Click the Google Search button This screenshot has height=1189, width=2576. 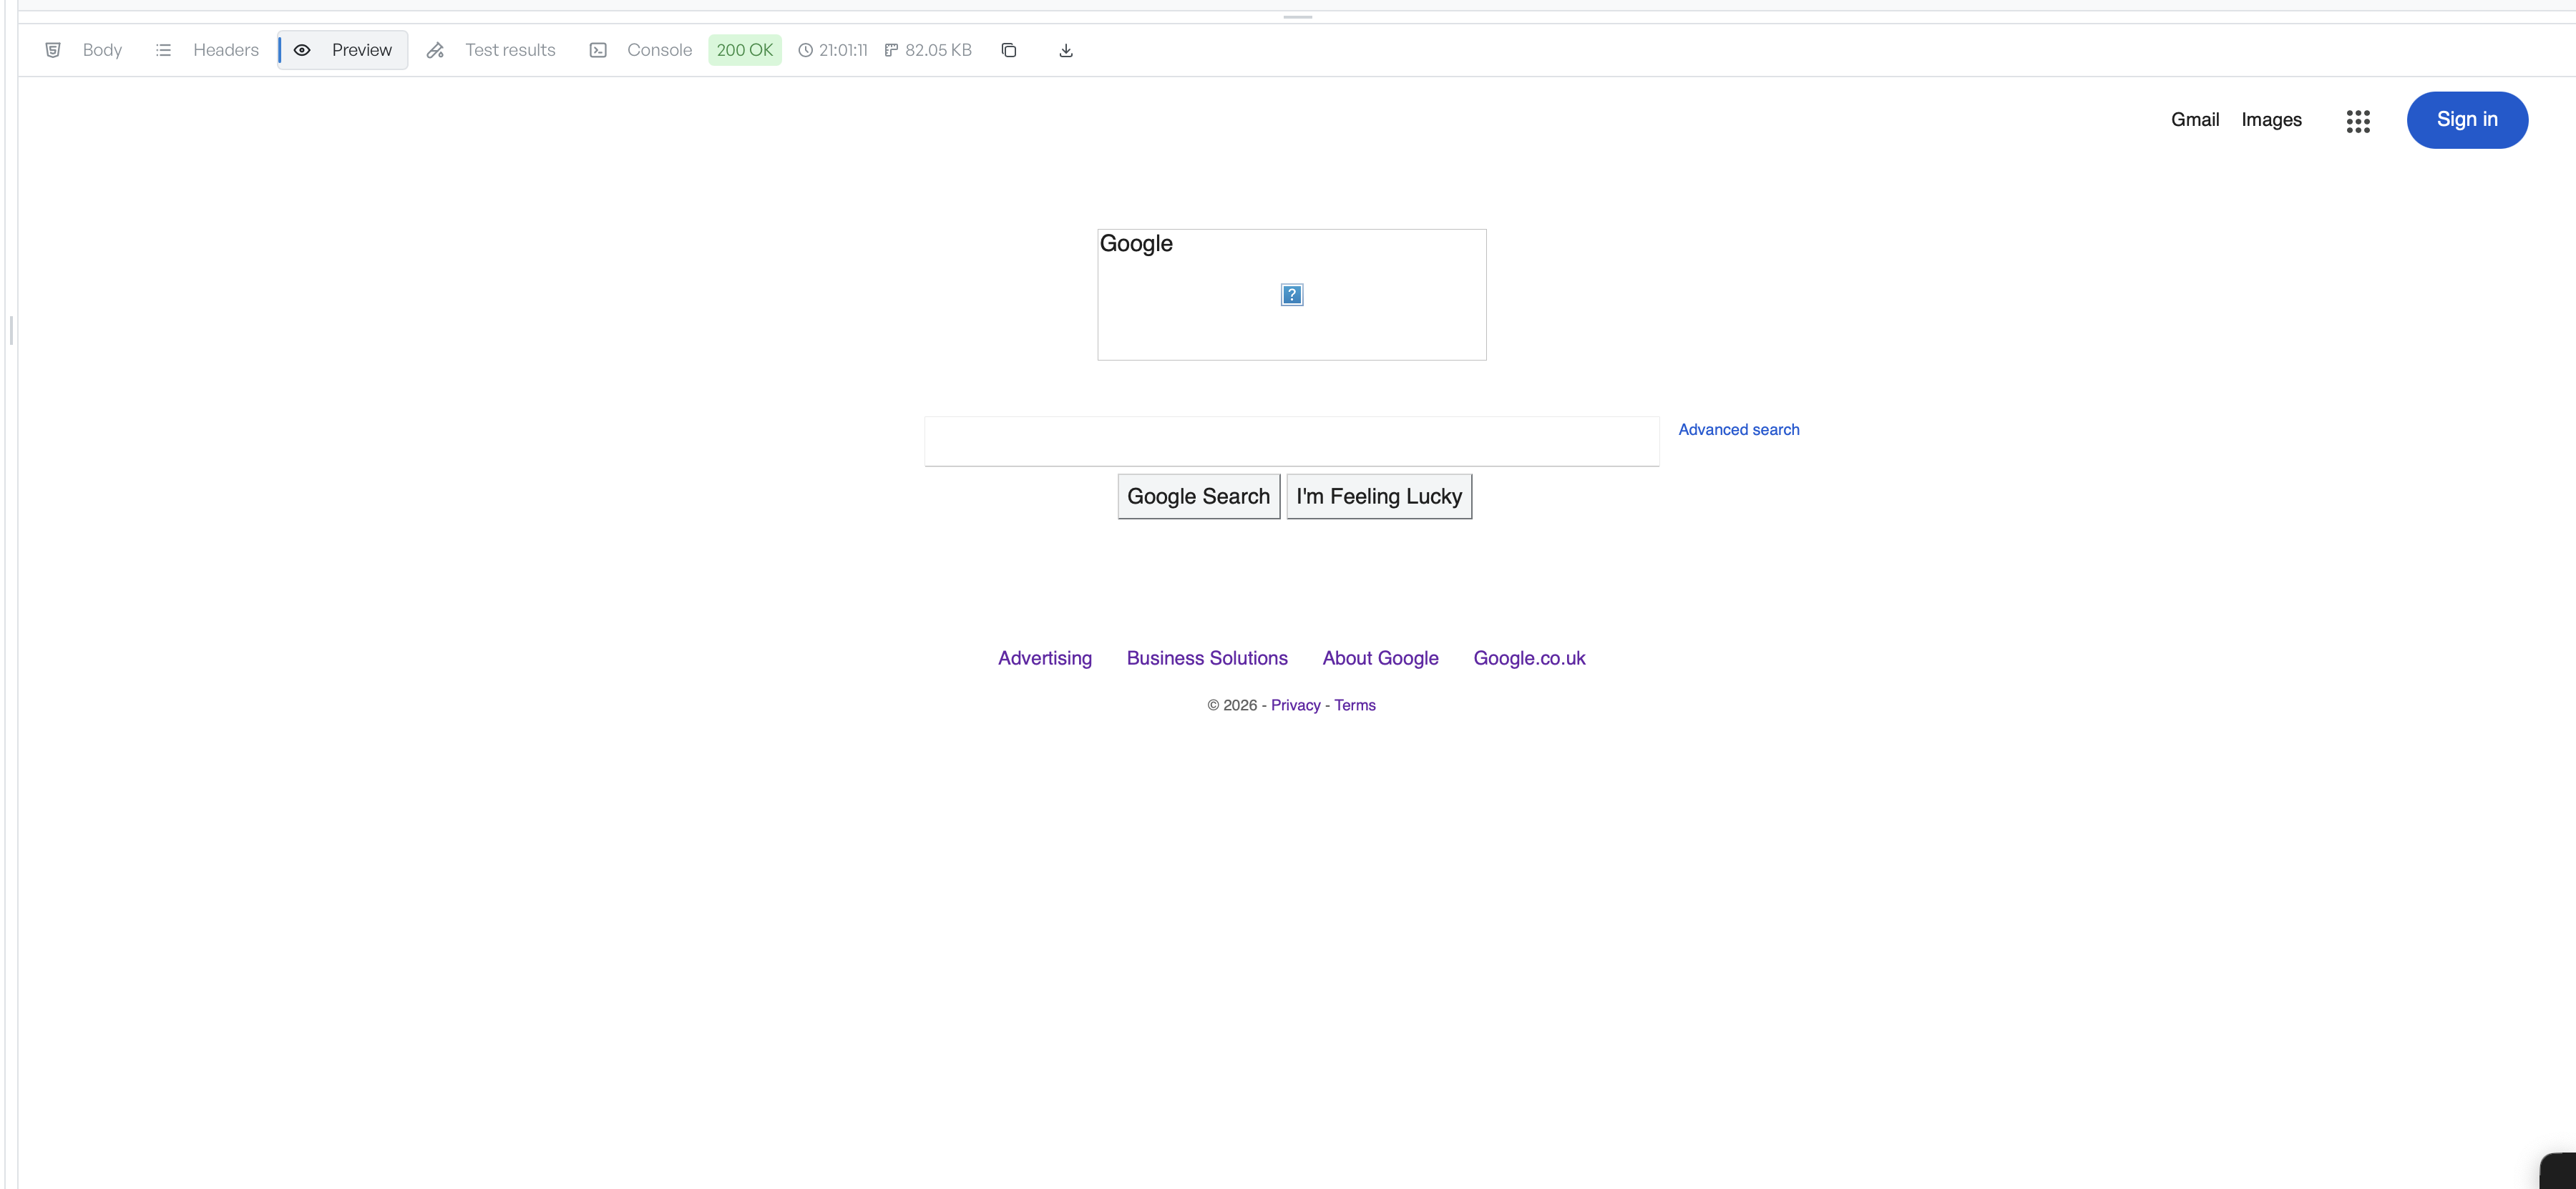tap(1199, 496)
